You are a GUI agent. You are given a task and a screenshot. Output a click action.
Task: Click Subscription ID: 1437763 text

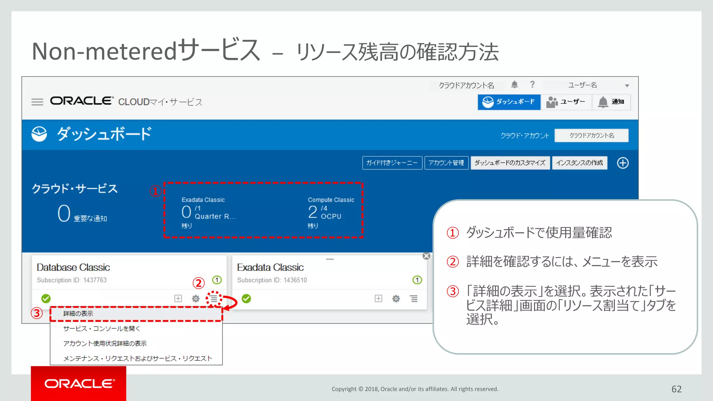72,280
